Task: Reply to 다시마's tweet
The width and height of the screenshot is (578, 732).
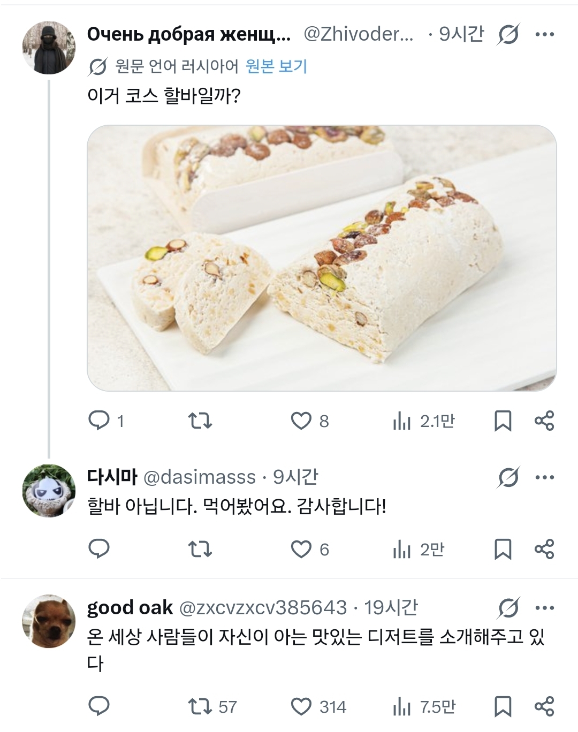Action: [99, 549]
